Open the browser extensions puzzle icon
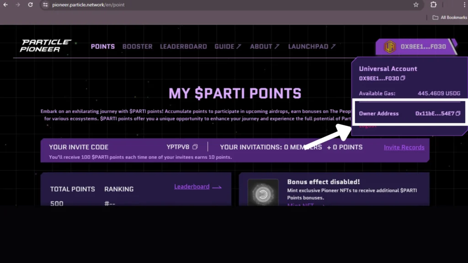 pyautogui.click(x=433, y=5)
